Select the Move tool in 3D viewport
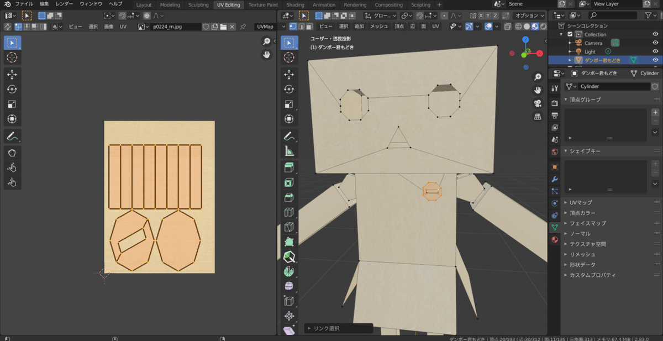663x341 pixels. [288, 74]
